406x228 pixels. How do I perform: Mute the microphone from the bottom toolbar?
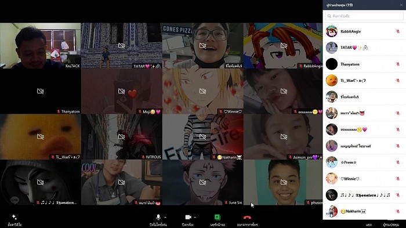pyautogui.click(x=158, y=217)
